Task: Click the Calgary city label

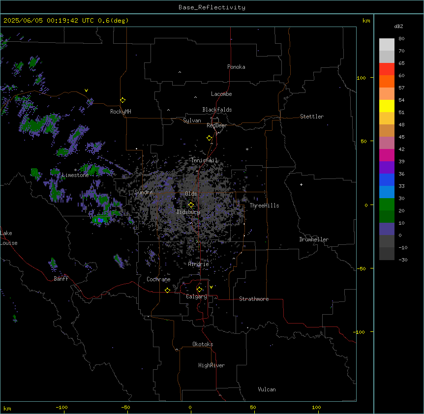Action: (x=197, y=296)
